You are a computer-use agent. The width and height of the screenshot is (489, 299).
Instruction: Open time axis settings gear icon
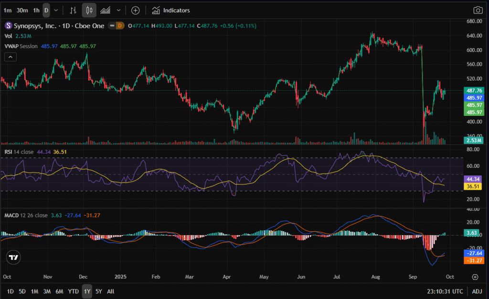475,277
